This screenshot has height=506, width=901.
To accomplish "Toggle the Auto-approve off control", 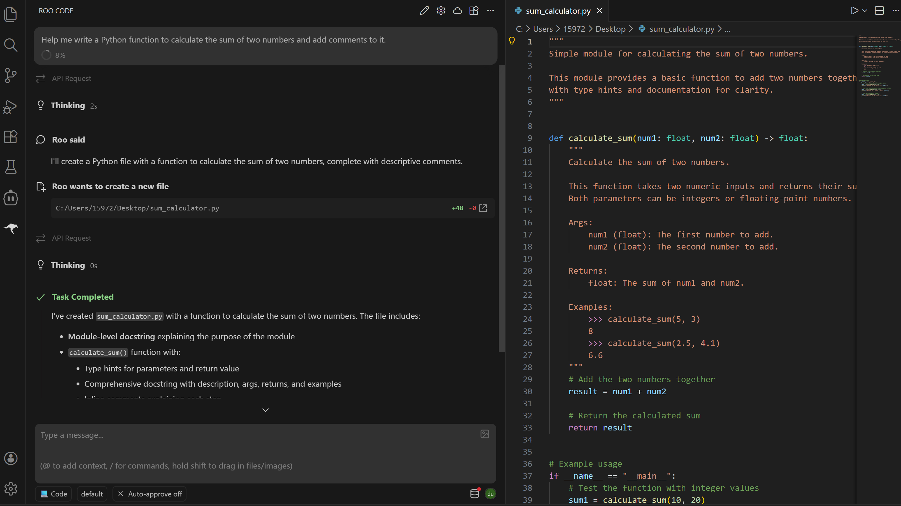I will (150, 494).
